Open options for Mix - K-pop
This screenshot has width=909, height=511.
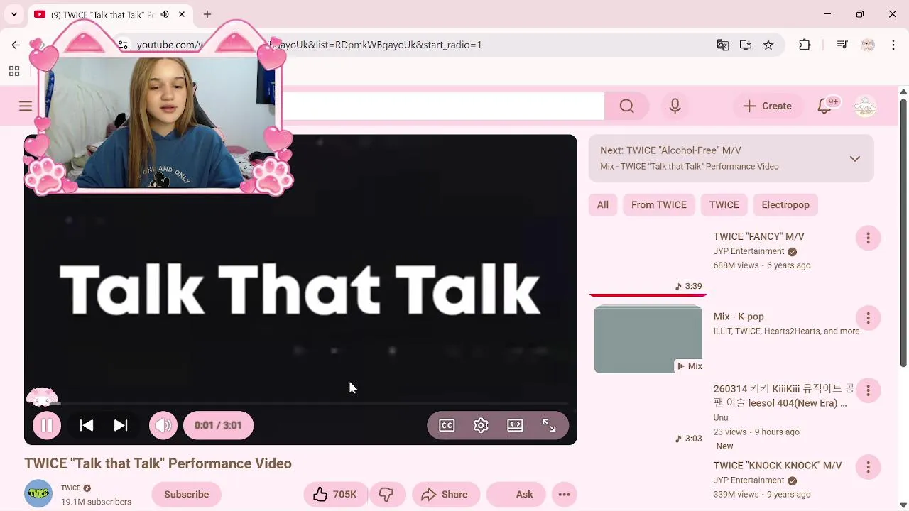868,317
